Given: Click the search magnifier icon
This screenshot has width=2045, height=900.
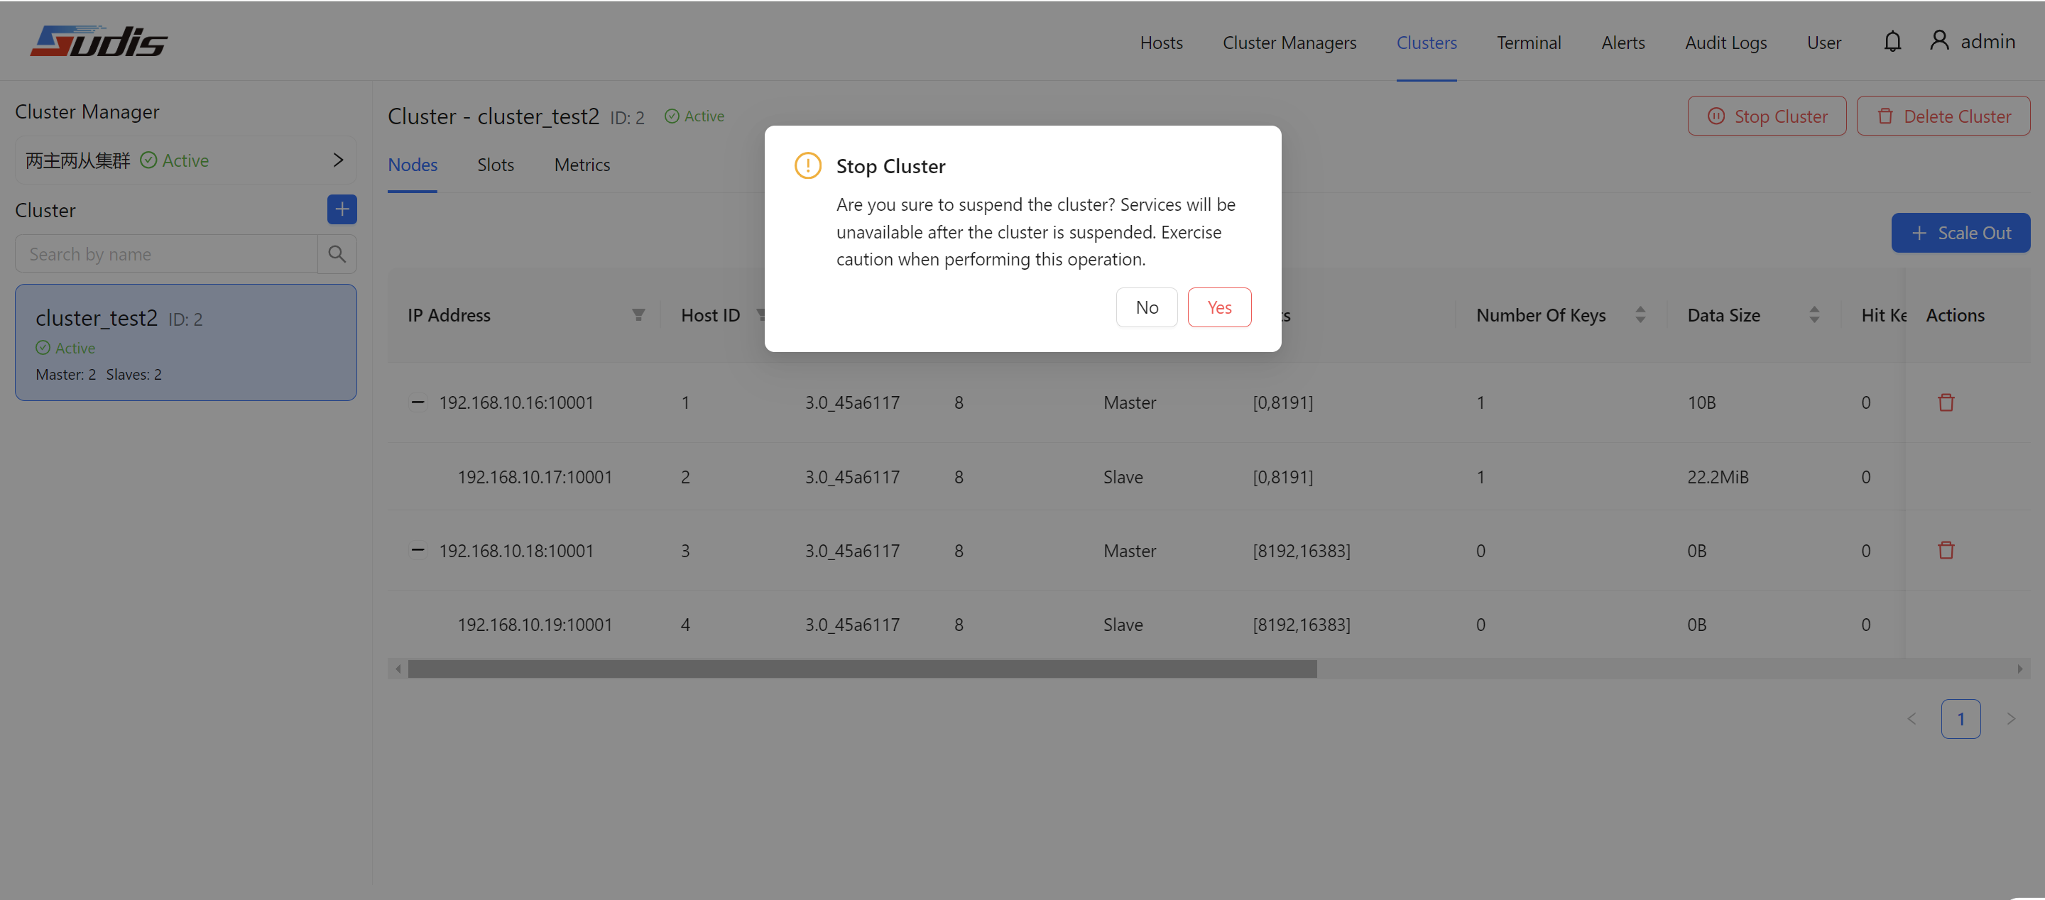Looking at the screenshot, I should [337, 254].
